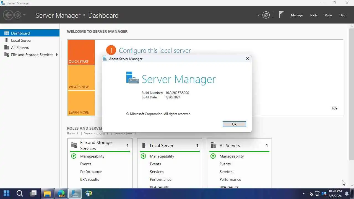354x199 pixels.
Task: Click Manageability status icon in File and Storage tile
Action: click(74, 156)
